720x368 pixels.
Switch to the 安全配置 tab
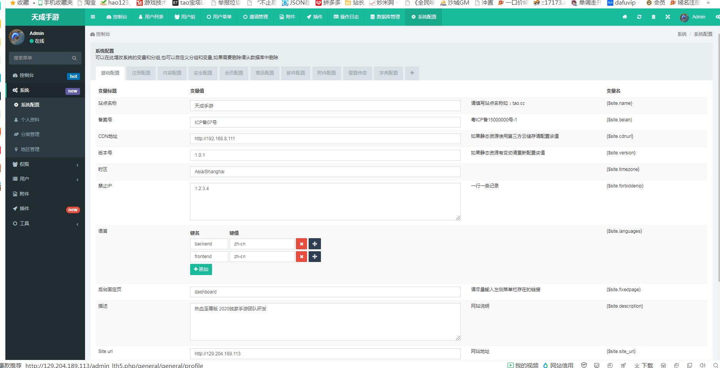tap(203, 73)
